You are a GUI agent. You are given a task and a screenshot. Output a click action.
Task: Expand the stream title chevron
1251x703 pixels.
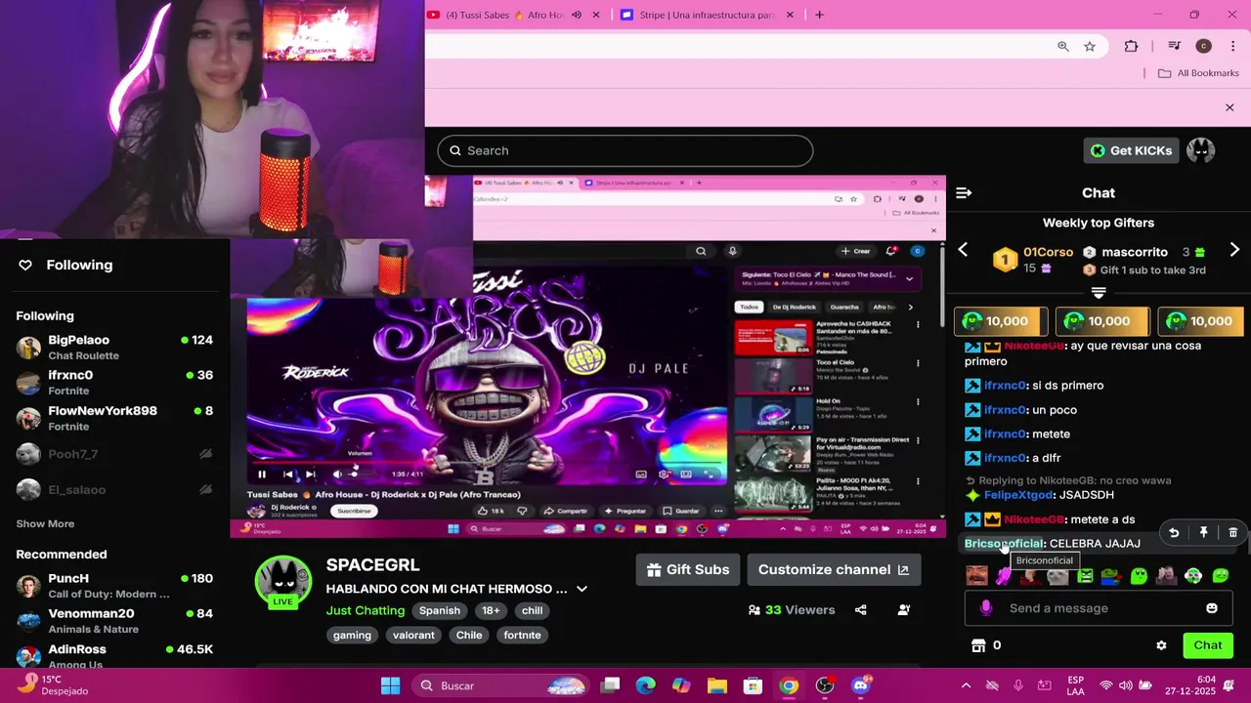pyautogui.click(x=582, y=590)
